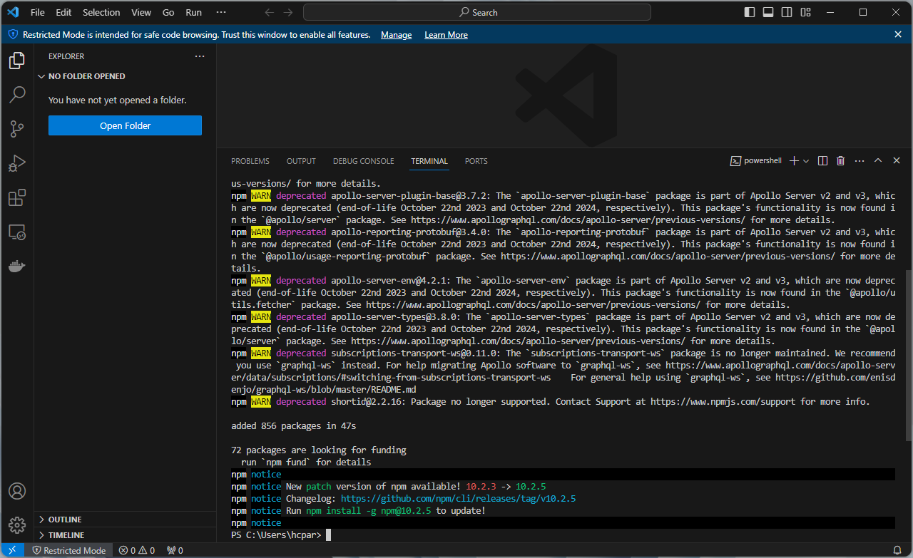Open notifications bell in status bar
This screenshot has height=558, width=913.
point(897,550)
